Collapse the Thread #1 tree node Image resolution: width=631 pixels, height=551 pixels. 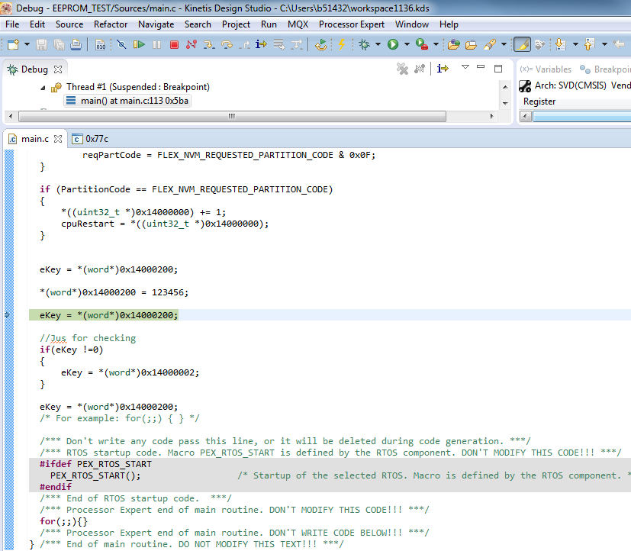[43, 87]
